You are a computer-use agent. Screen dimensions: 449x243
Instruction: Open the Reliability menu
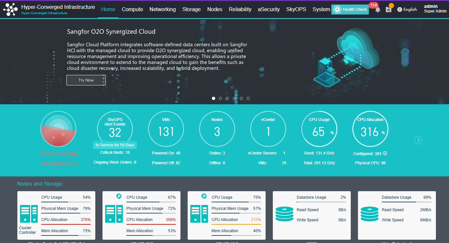[240, 10]
